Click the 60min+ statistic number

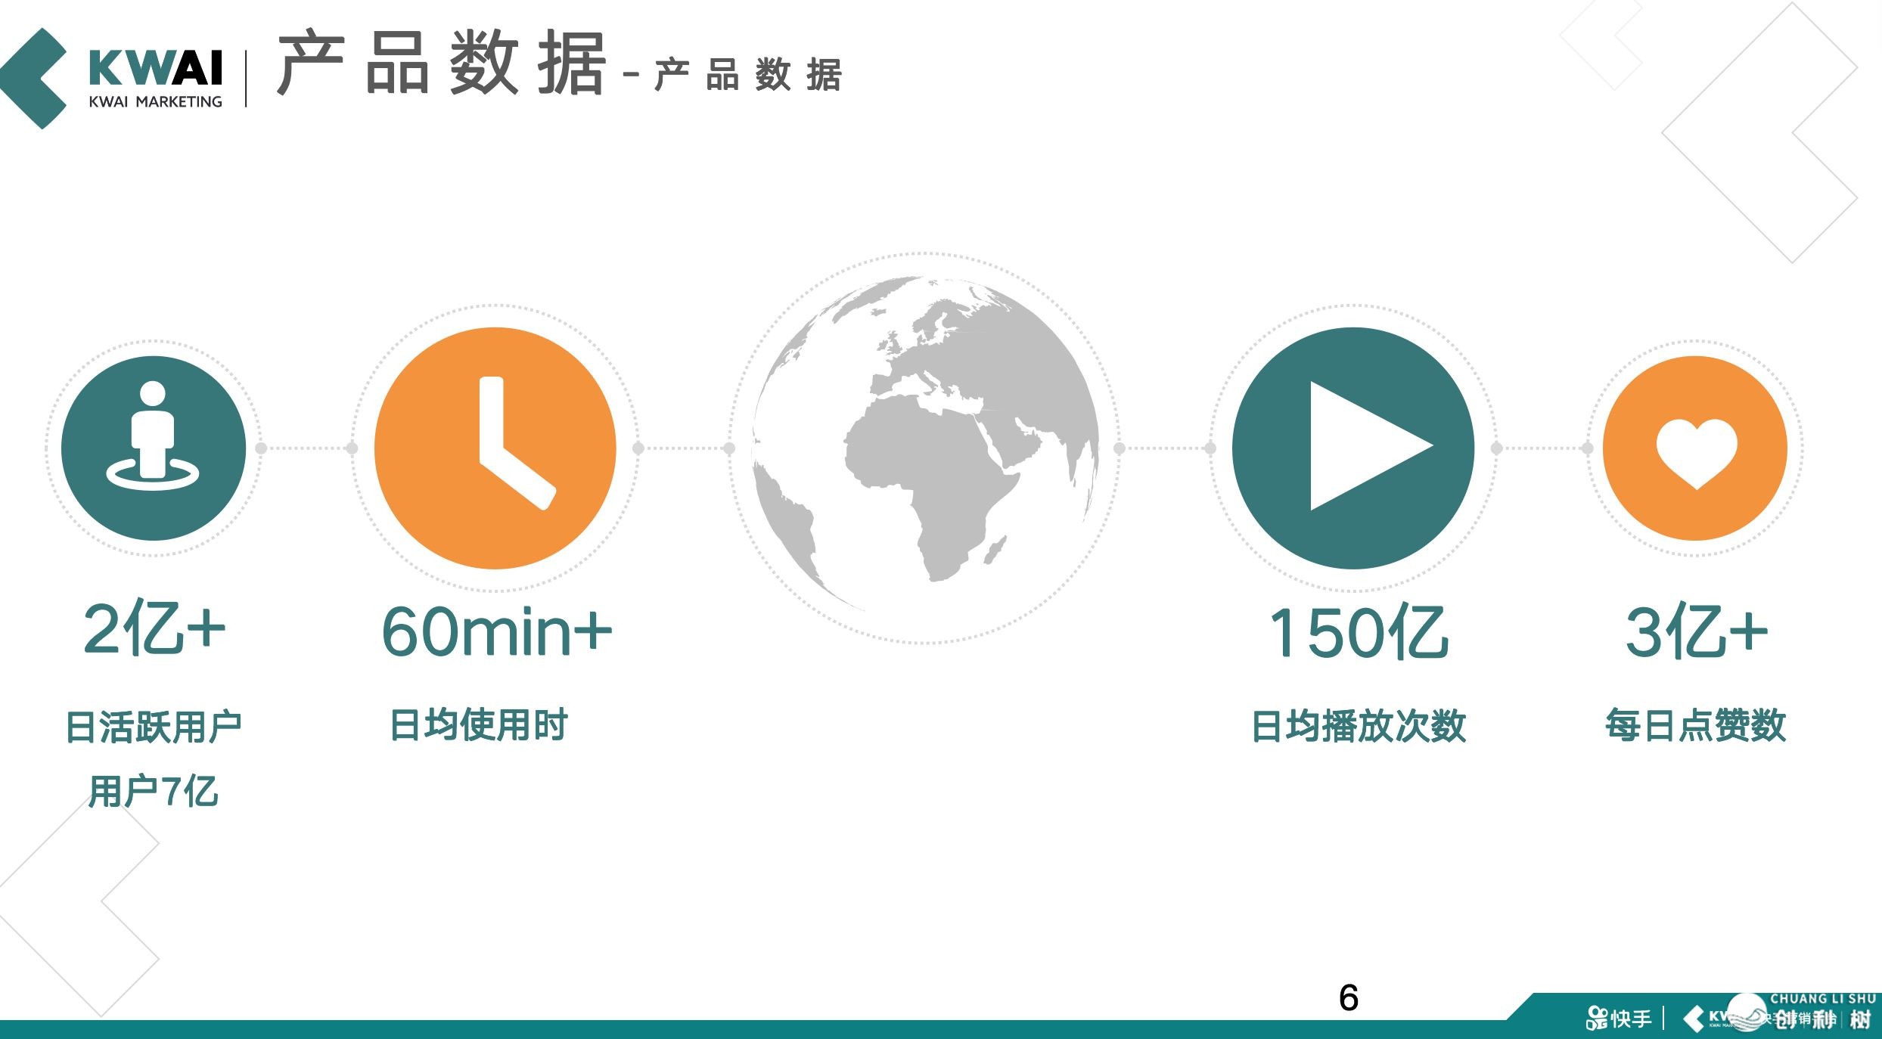click(496, 631)
